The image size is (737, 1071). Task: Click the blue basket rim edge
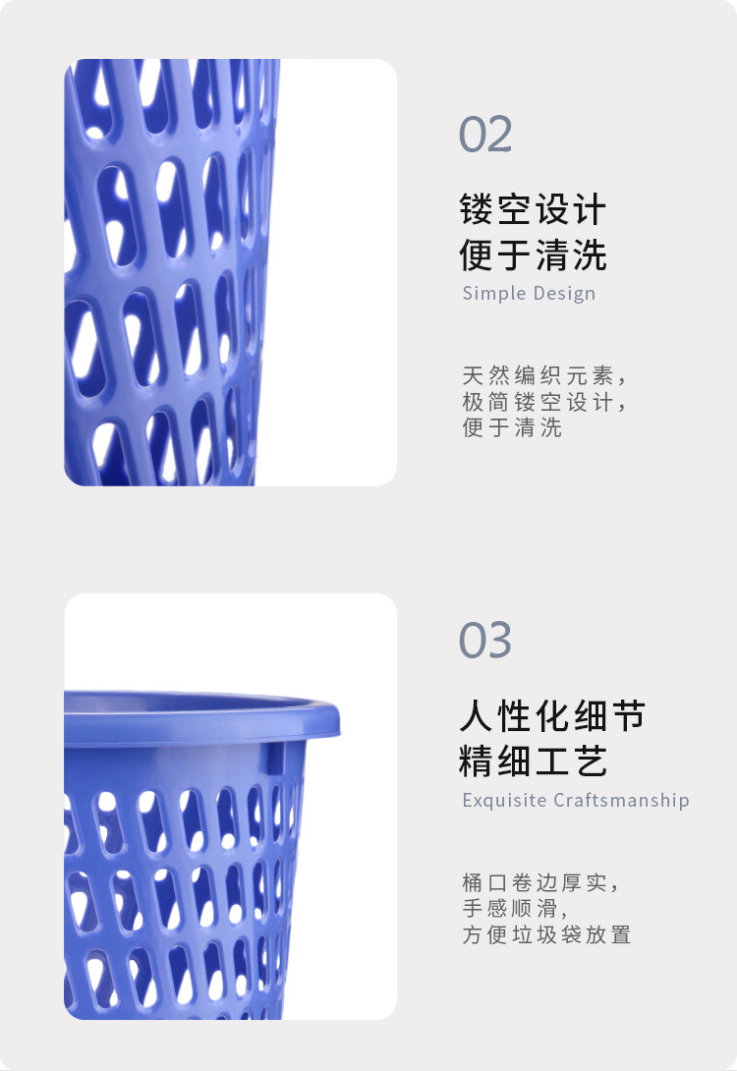202,719
